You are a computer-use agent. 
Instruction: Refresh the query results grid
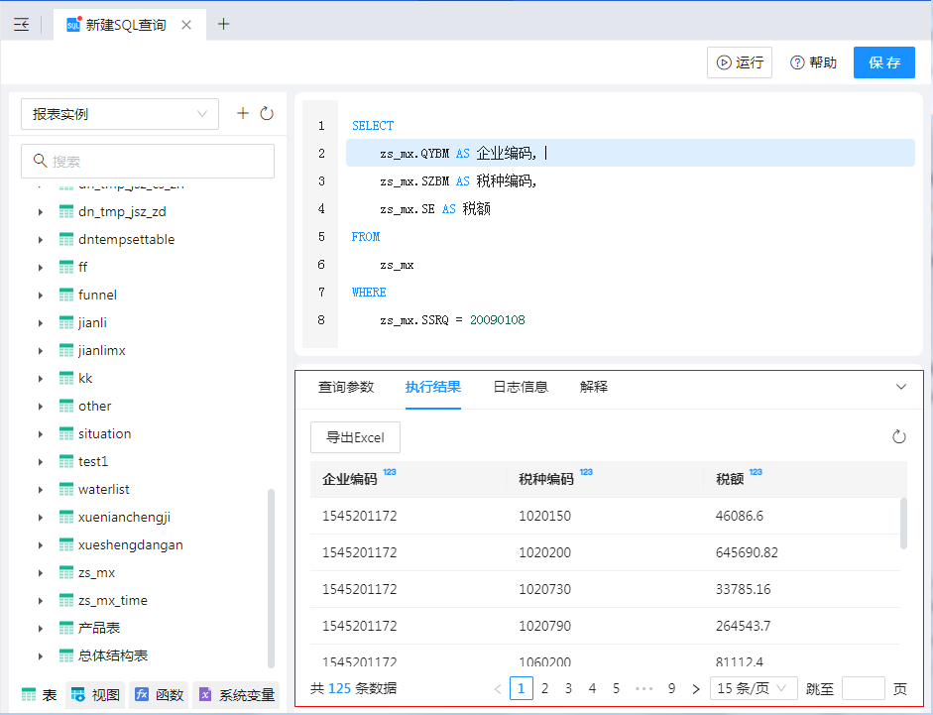click(899, 437)
